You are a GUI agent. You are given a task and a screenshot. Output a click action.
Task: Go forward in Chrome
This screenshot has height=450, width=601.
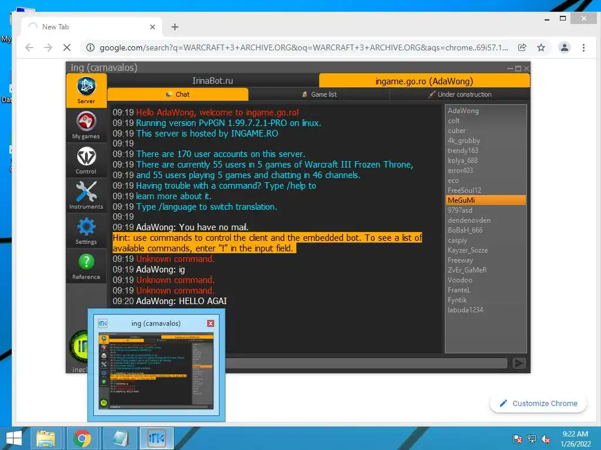click(48, 47)
